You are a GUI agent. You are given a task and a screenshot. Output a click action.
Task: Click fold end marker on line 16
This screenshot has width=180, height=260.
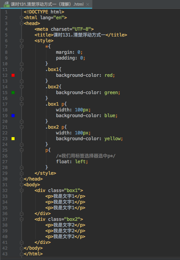(21, 98)
